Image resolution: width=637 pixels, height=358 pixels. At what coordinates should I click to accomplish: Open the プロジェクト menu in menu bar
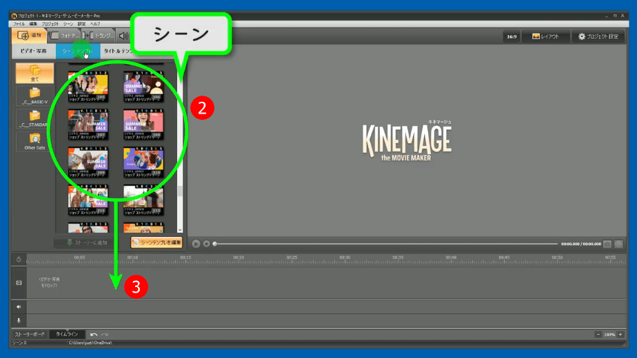point(52,23)
